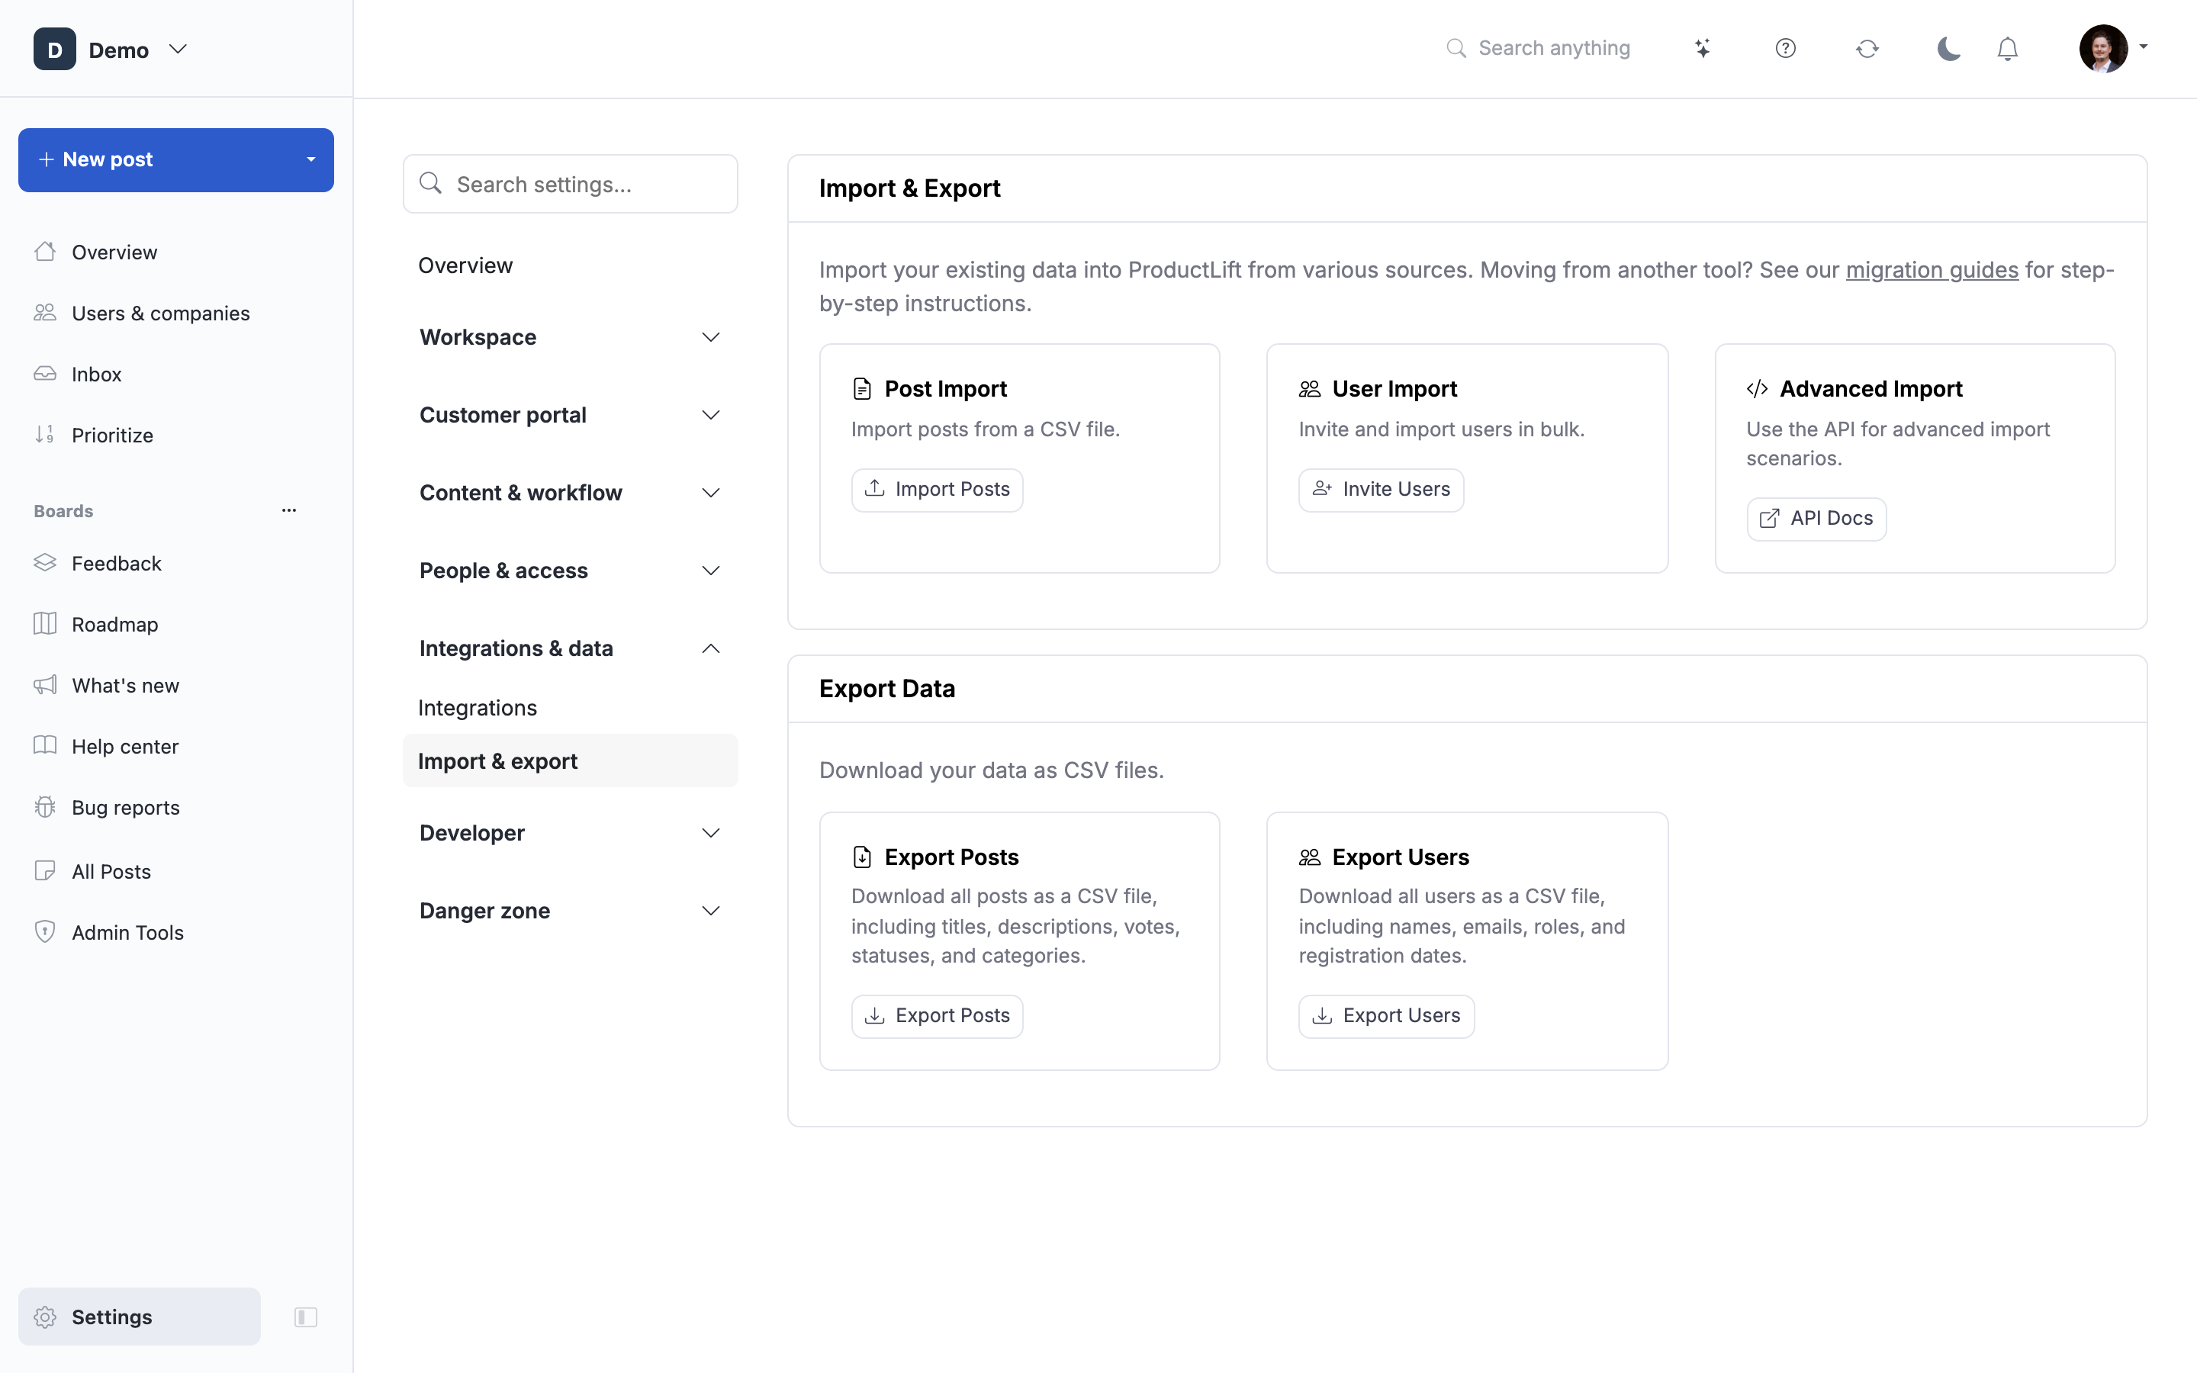Open Settings in the sidebar

point(139,1317)
